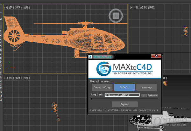Open the 左 view label in bottom-left viewport
The width and height of the screenshot is (191, 131).
11,78
